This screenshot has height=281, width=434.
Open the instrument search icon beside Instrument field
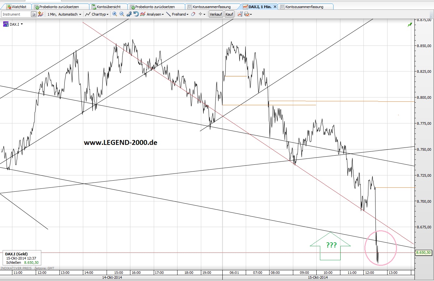pyautogui.click(x=33, y=14)
